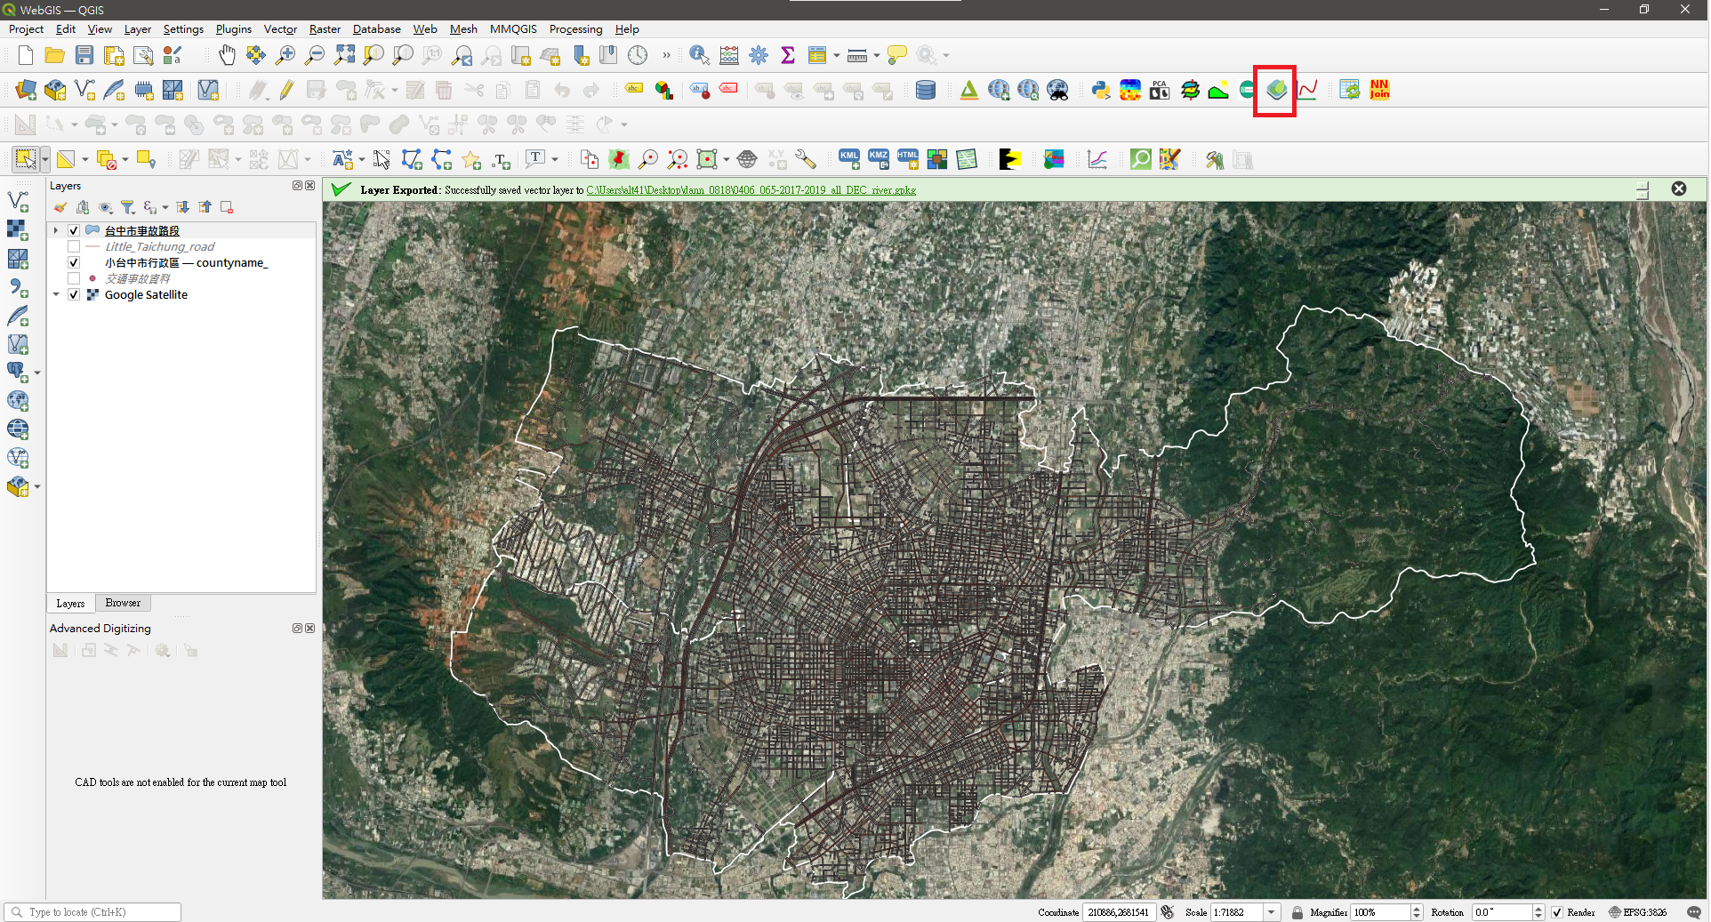Select the Measure Line tool
This screenshot has width=1711, height=922.
(x=855, y=55)
